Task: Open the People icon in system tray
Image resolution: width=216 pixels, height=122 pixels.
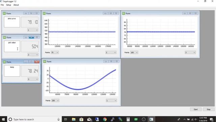Action: pyautogui.click(x=179, y=119)
